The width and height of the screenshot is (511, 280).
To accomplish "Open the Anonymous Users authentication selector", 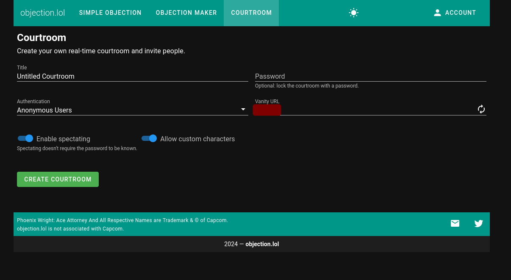I will 127,110.
